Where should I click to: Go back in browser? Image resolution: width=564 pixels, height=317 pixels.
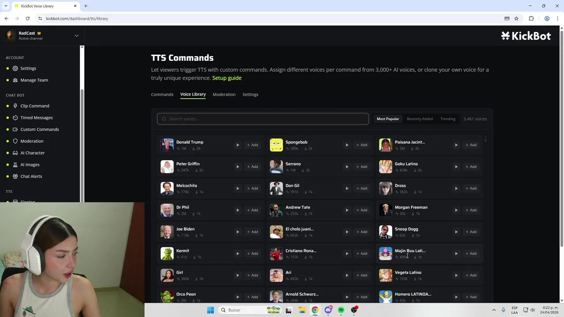point(6,18)
